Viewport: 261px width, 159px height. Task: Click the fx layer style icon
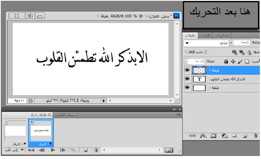[203, 135]
